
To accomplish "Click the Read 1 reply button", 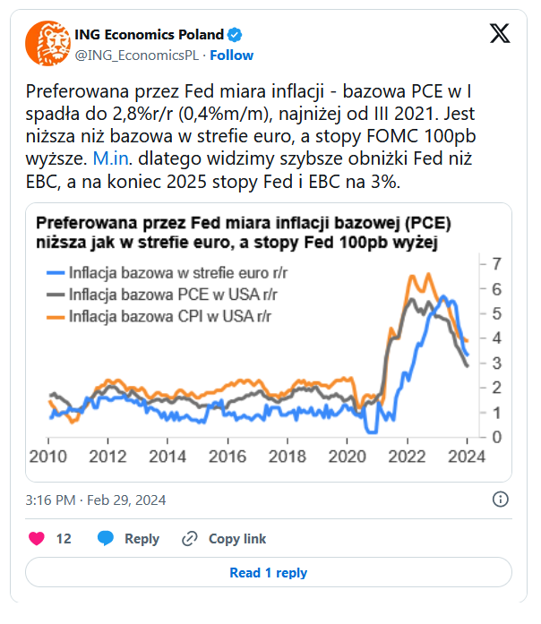I will click(x=269, y=572).
